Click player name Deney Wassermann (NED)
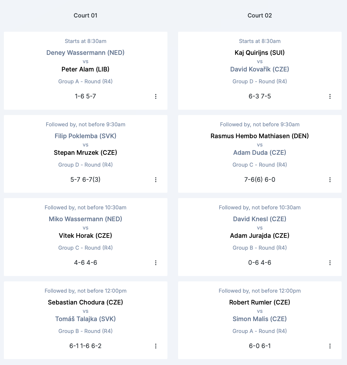347x365 pixels. pos(85,53)
